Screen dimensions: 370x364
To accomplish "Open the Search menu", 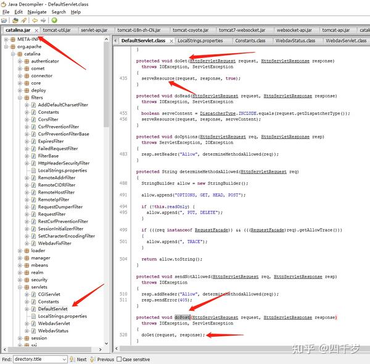I will coord(59,12).
